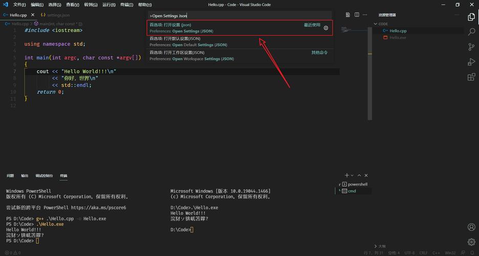Select Preferences: Open Settings (JSON) command

click(x=240, y=28)
